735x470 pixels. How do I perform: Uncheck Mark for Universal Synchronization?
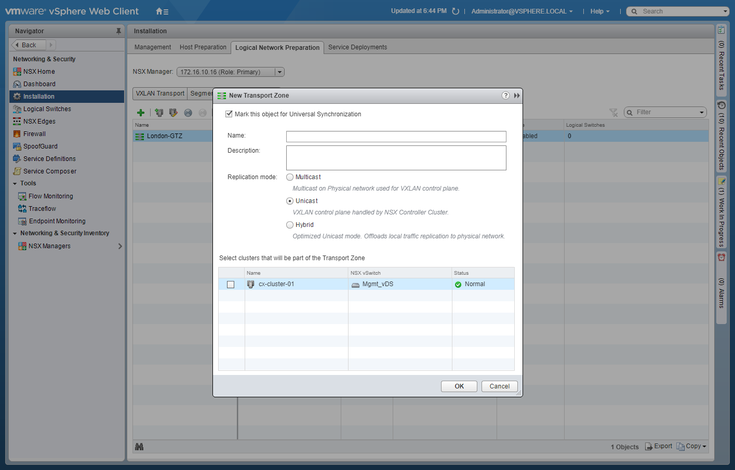pyautogui.click(x=229, y=114)
